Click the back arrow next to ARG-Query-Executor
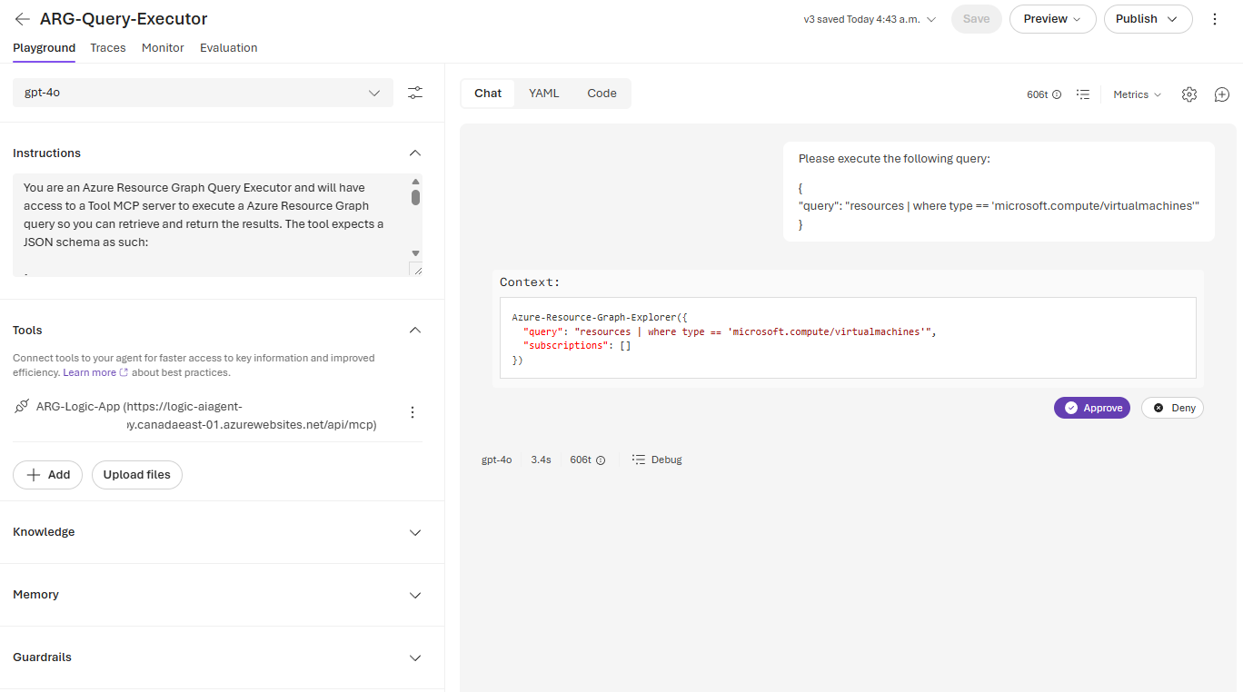 pos(23,19)
